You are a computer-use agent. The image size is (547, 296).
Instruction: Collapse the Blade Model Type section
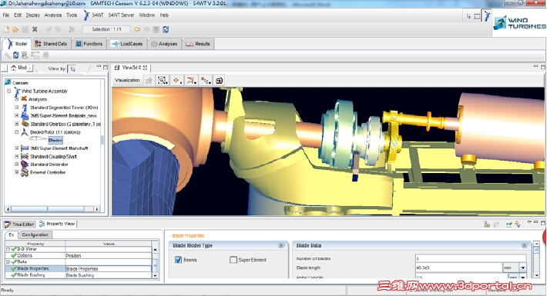pyautogui.click(x=281, y=245)
